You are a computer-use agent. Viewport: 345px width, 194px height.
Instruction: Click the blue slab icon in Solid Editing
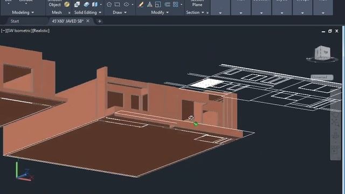(86, 4)
